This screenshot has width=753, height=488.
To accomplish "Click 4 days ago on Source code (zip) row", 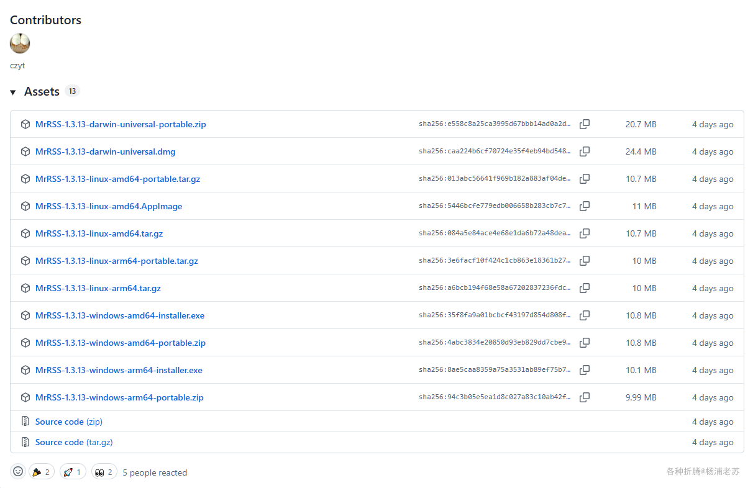I will click(713, 422).
